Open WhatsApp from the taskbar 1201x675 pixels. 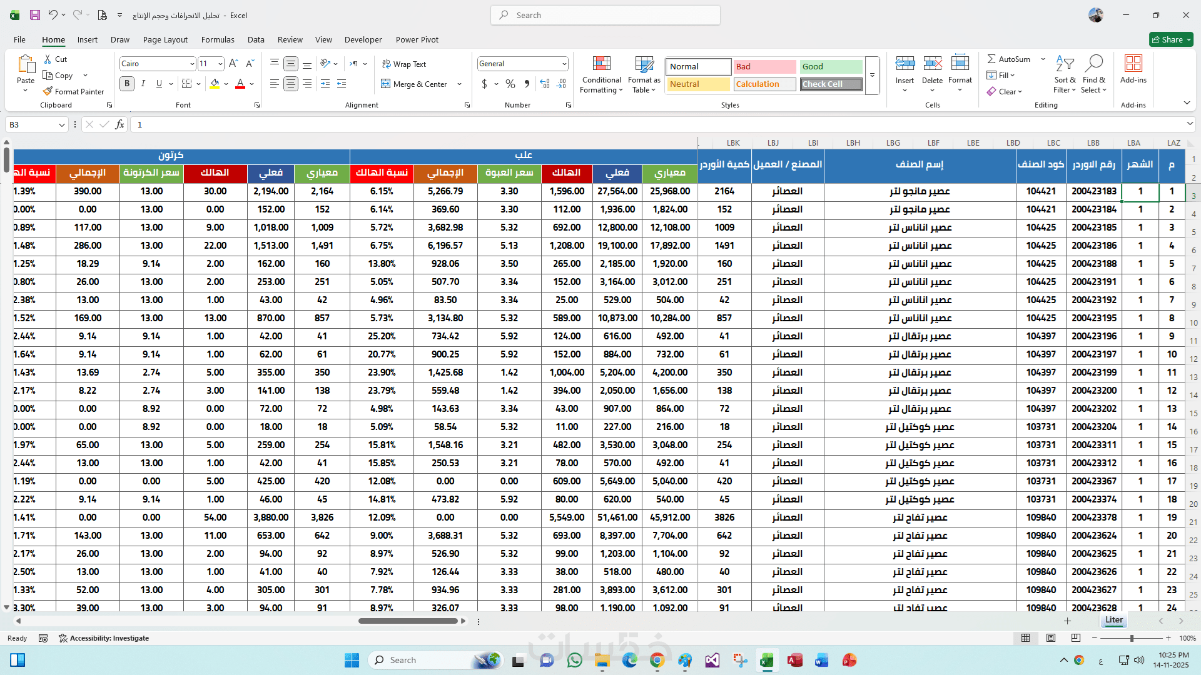(x=574, y=660)
